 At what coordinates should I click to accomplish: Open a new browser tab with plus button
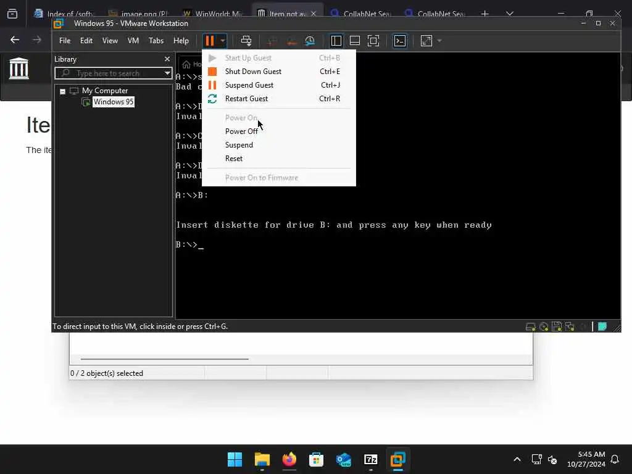[485, 14]
